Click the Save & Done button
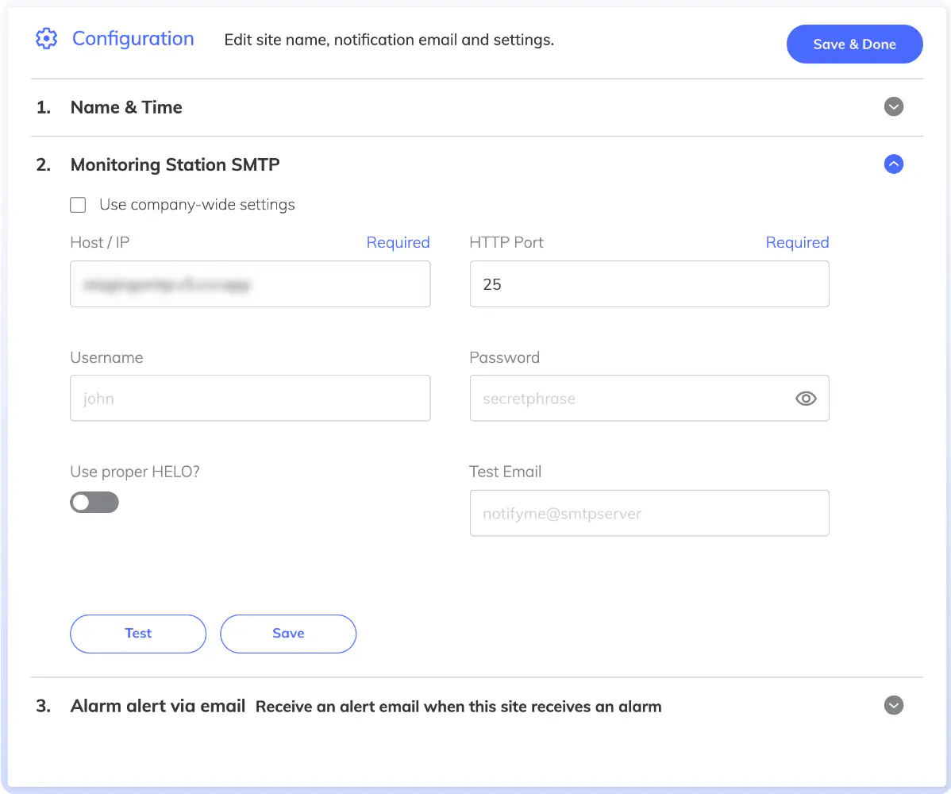 pos(854,44)
